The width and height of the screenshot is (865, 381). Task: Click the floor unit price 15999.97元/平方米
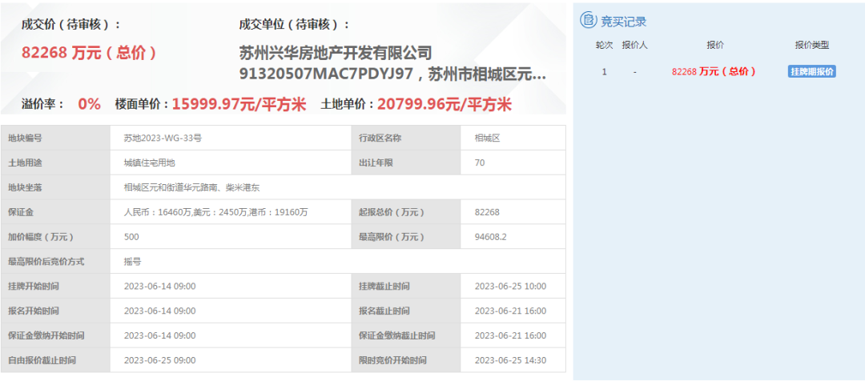pos(239,104)
